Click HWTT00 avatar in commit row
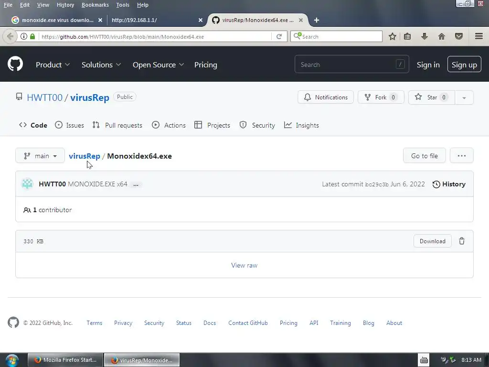Viewport: 489px width, 367px height. [x=27, y=184]
